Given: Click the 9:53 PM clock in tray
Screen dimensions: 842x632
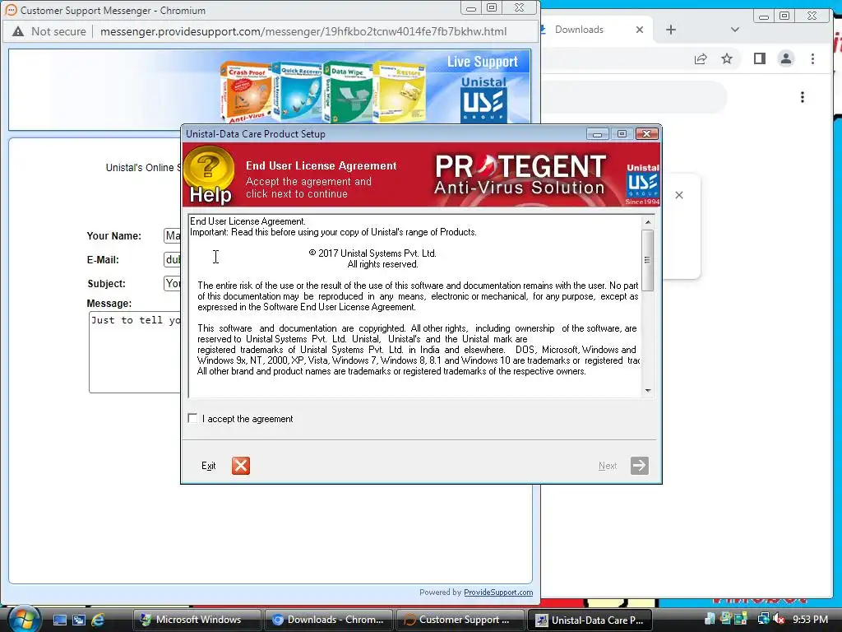Looking at the screenshot, I should (x=810, y=619).
